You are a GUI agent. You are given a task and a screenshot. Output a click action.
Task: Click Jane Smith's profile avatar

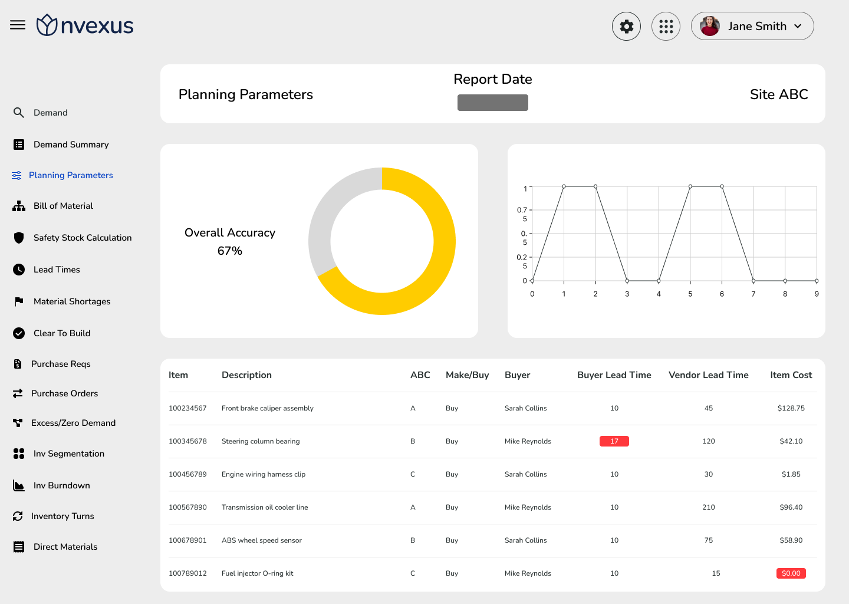click(x=710, y=26)
